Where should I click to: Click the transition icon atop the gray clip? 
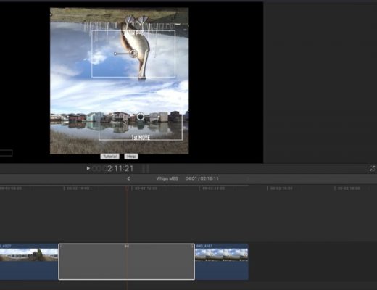pyautogui.click(x=127, y=246)
